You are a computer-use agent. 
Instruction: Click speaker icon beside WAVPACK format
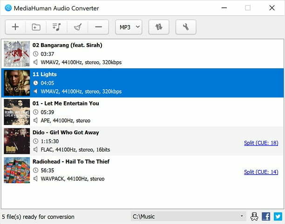[35, 178]
